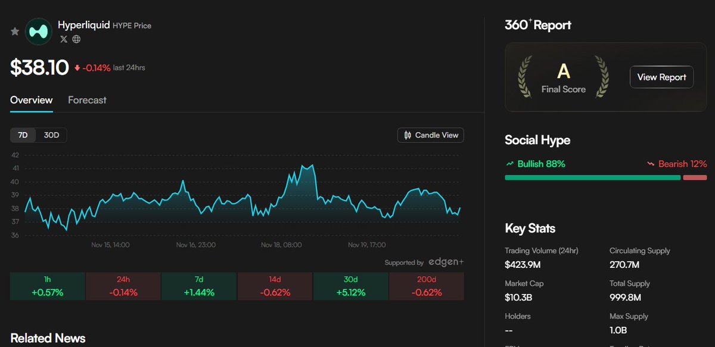Click the Hyperliquid logo icon
The height and width of the screenshot is (347, 715).
[x=39, y=30]
